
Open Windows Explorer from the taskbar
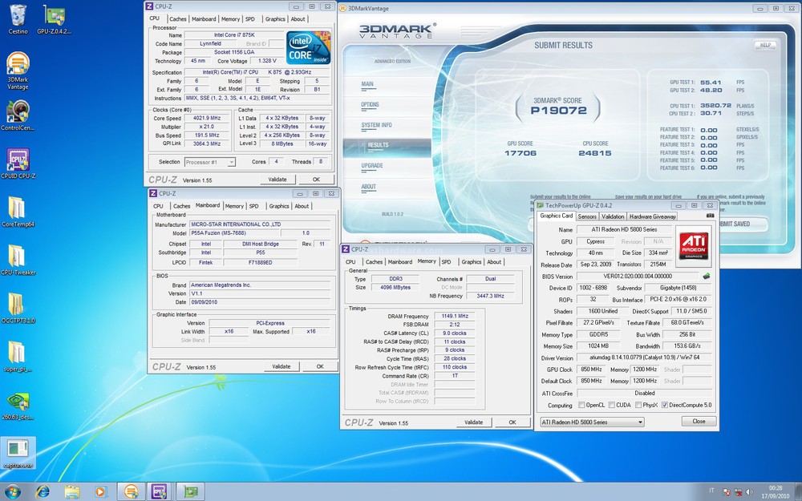point(72,491)
